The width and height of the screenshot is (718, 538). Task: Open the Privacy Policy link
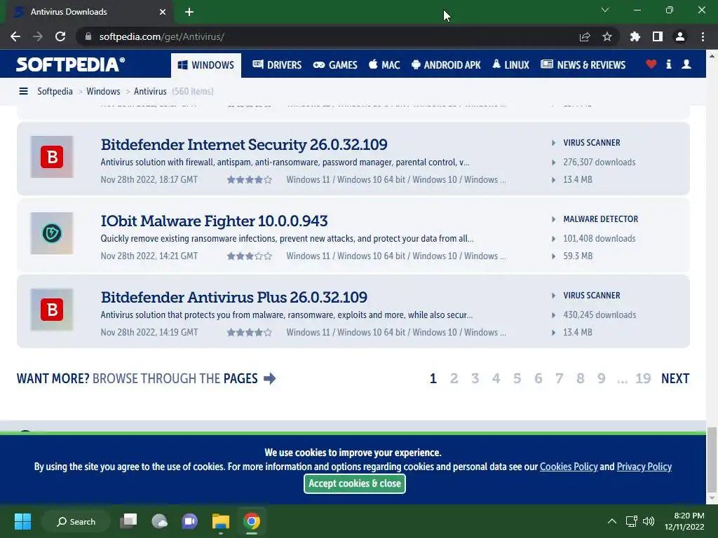[644, 467]
